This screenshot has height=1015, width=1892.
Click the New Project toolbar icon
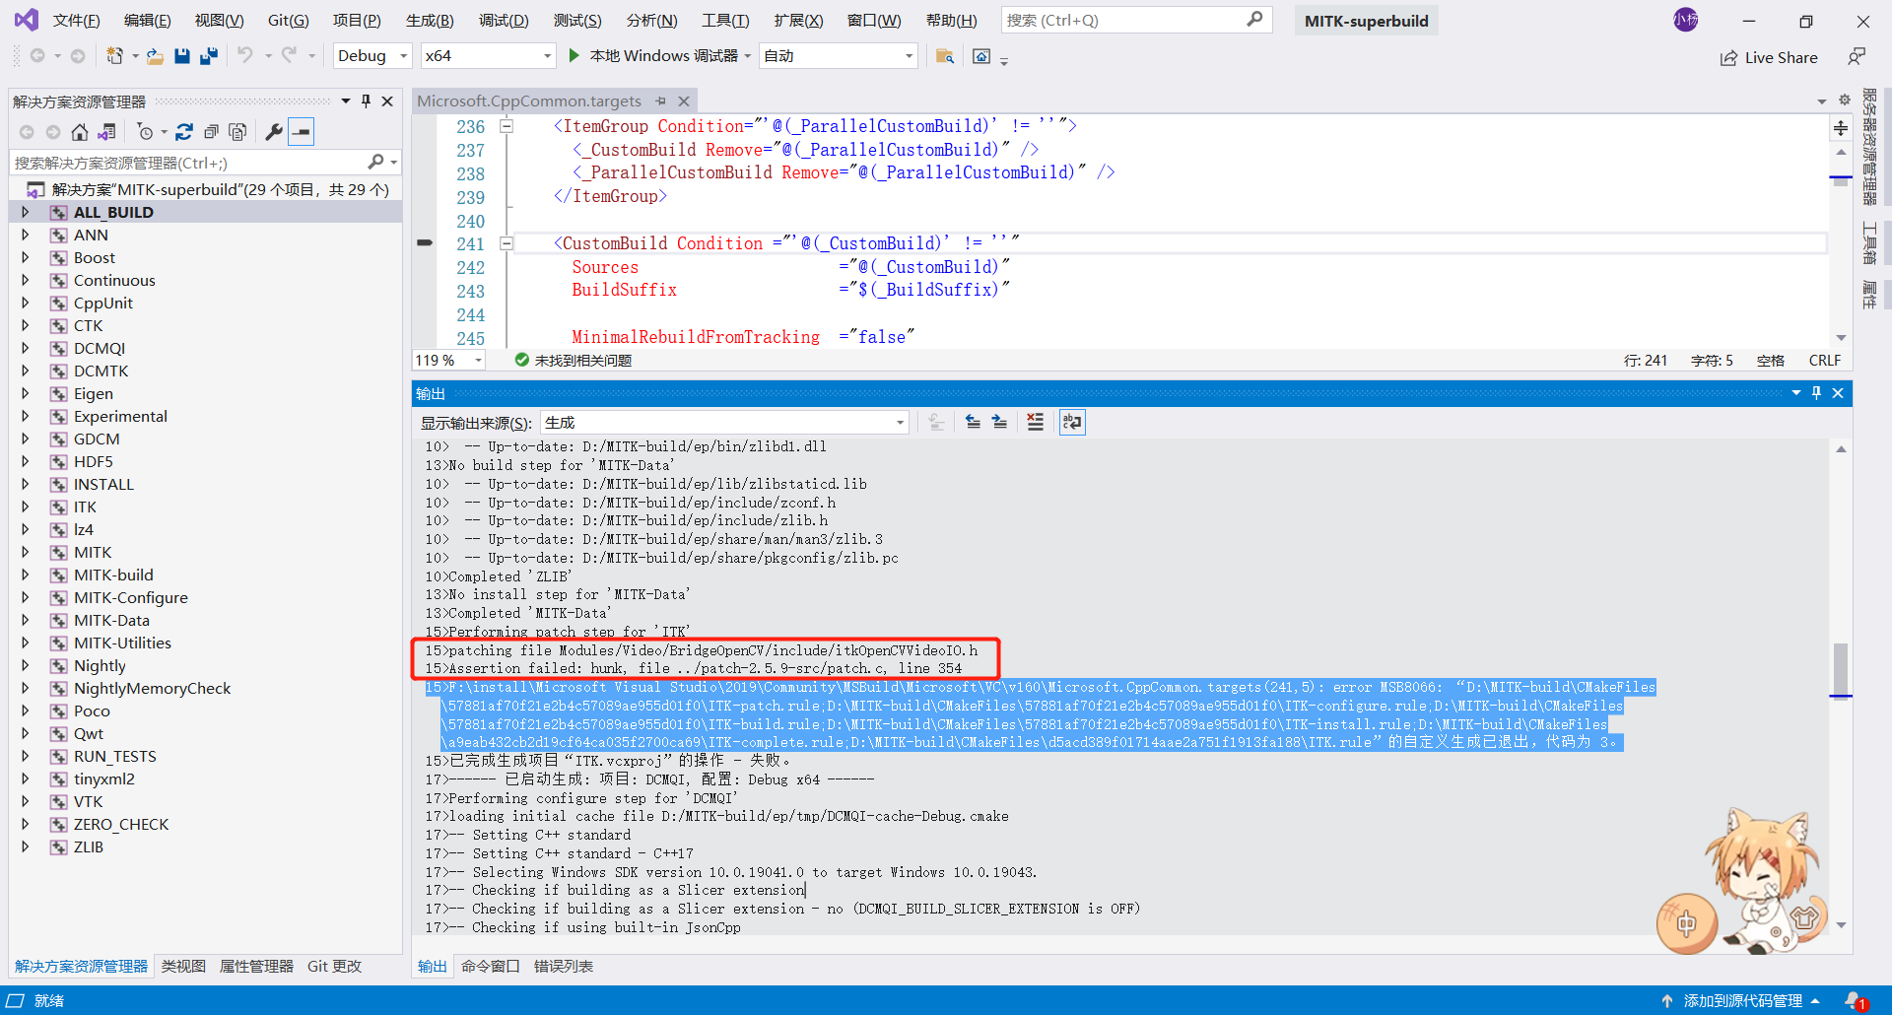click(114, 56)
